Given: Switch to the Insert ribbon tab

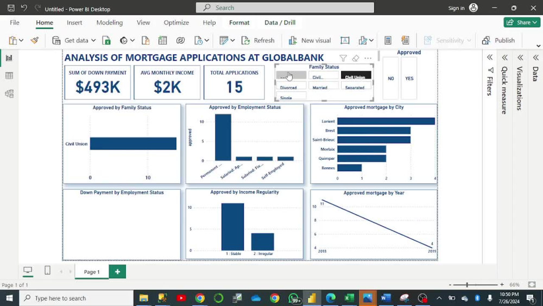Looking at the screenshot, I should click(x=74, y=22).
